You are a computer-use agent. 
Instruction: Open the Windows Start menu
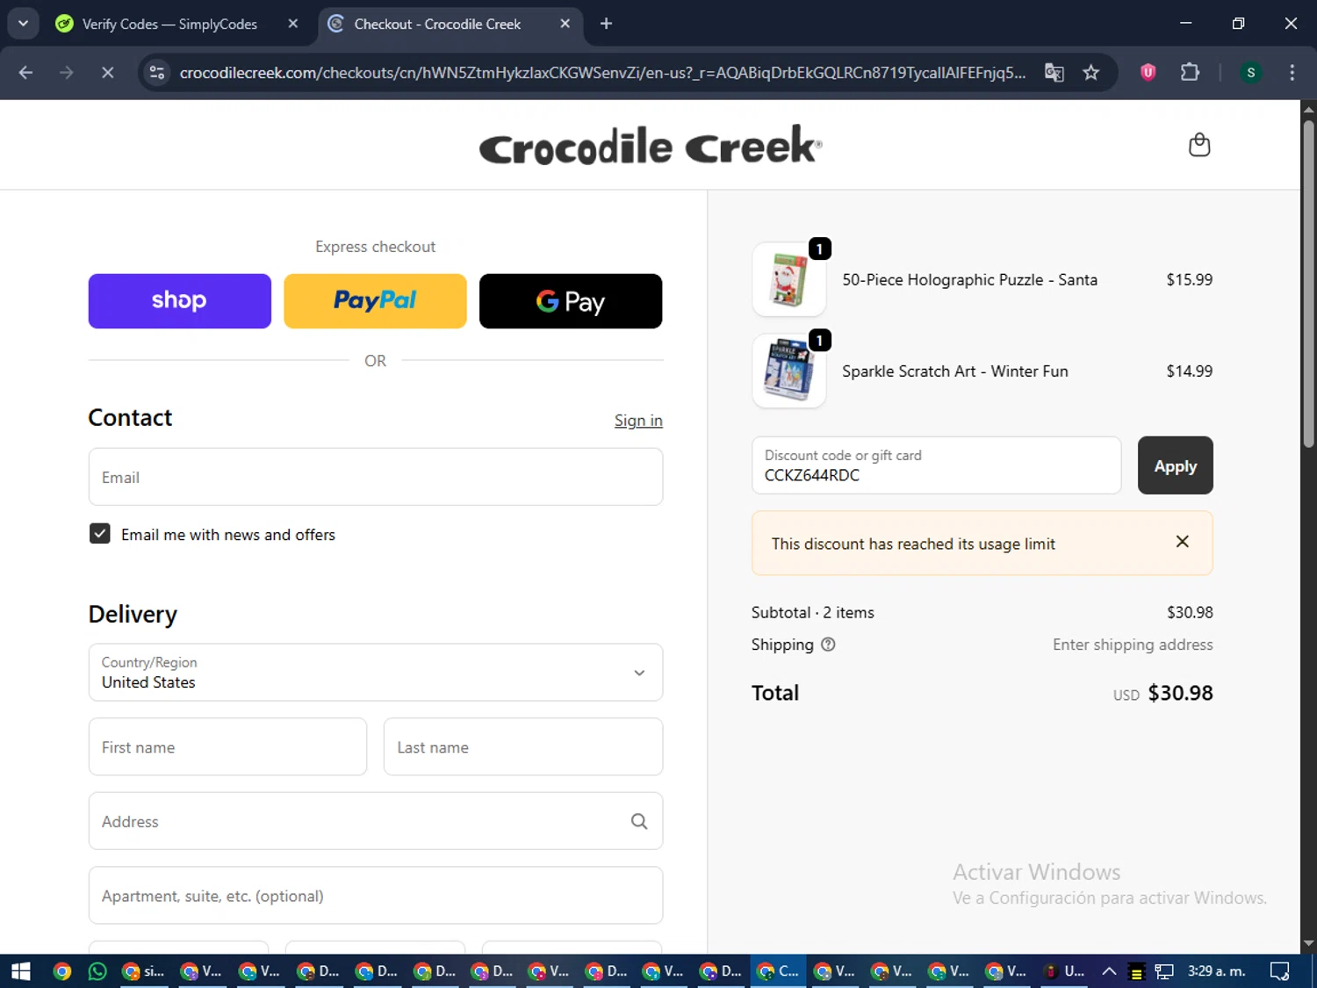(x=21, y=971)
